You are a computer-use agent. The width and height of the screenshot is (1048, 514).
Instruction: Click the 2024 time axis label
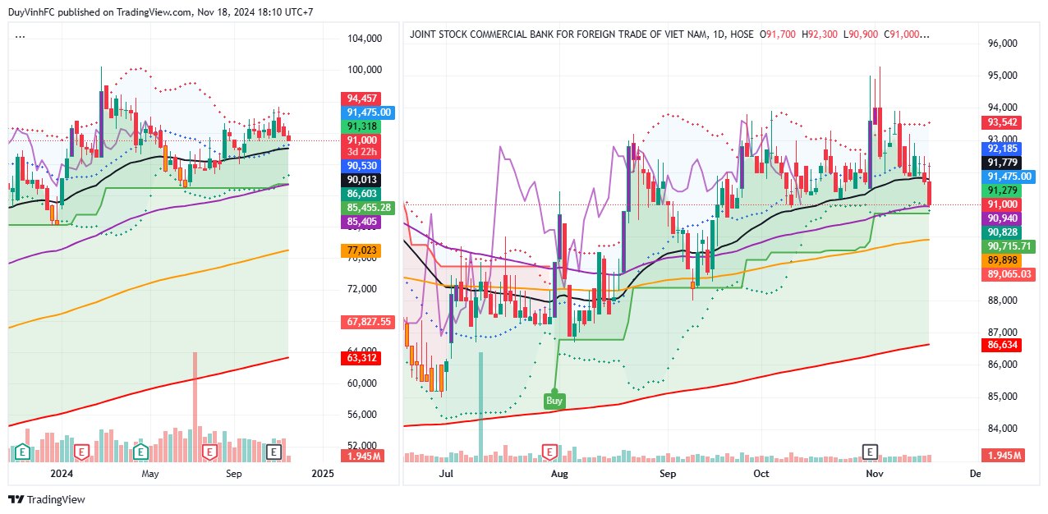coord(62,474)
